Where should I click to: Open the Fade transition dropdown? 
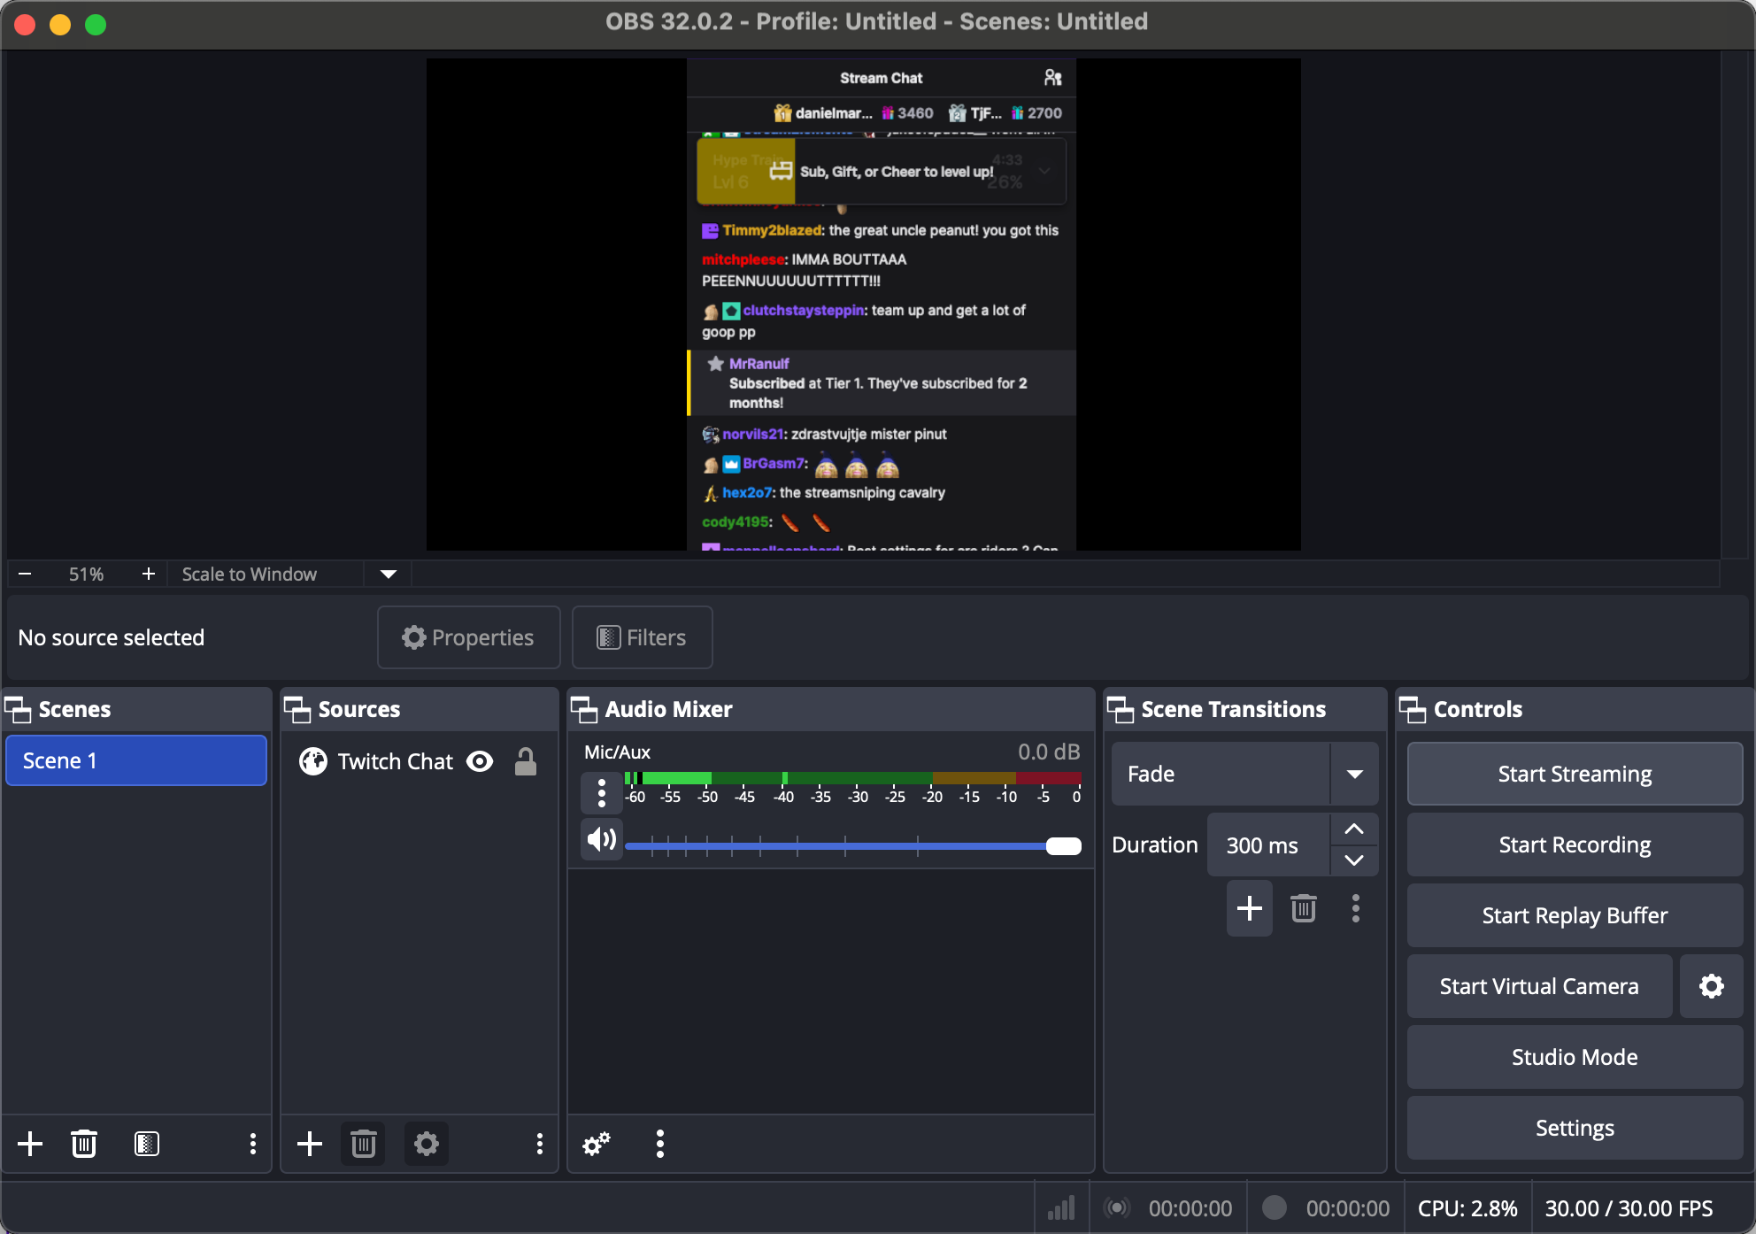[1354, 773]
